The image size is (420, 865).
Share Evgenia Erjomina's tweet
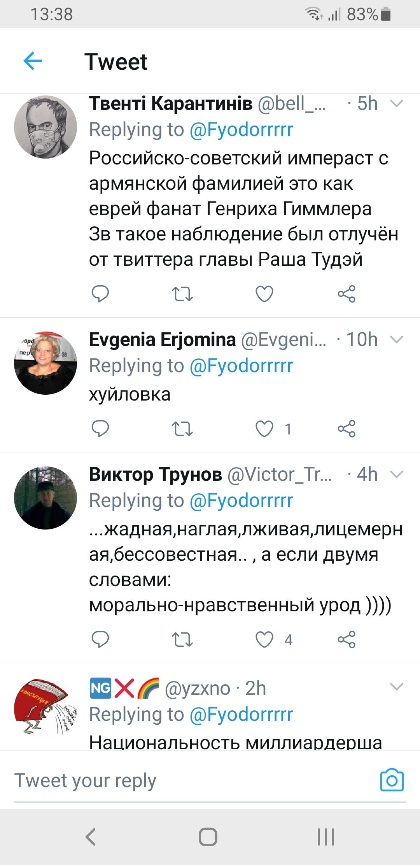coord(346,429)
